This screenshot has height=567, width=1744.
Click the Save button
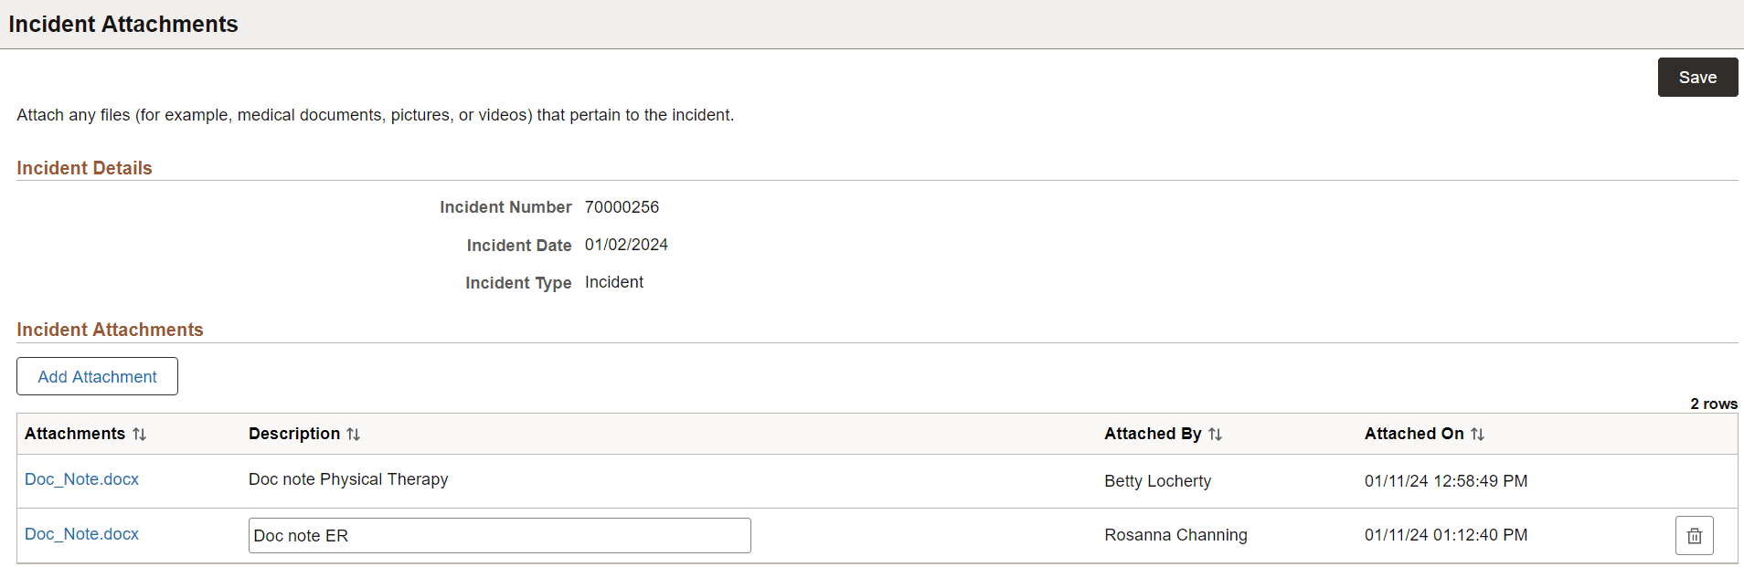tap(1696, 77)
